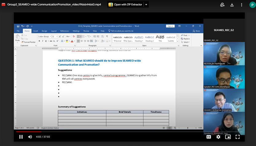Viewport: 256px width, 146px height.
Task: Expand the Undo history dropdown arrow
Action: pyautogui.click(x=25, y=26)
